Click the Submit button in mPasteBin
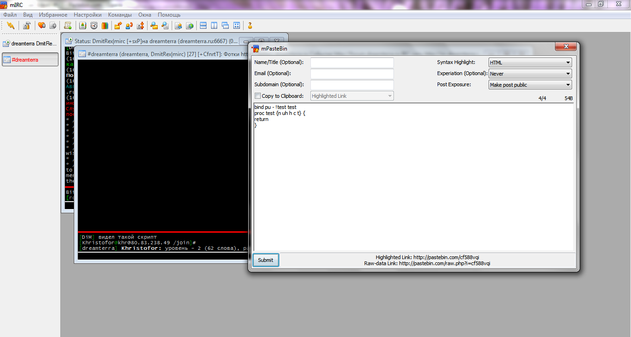Image resolution: width=631 pixels, height=337 pixels. [x=266, y=260]
